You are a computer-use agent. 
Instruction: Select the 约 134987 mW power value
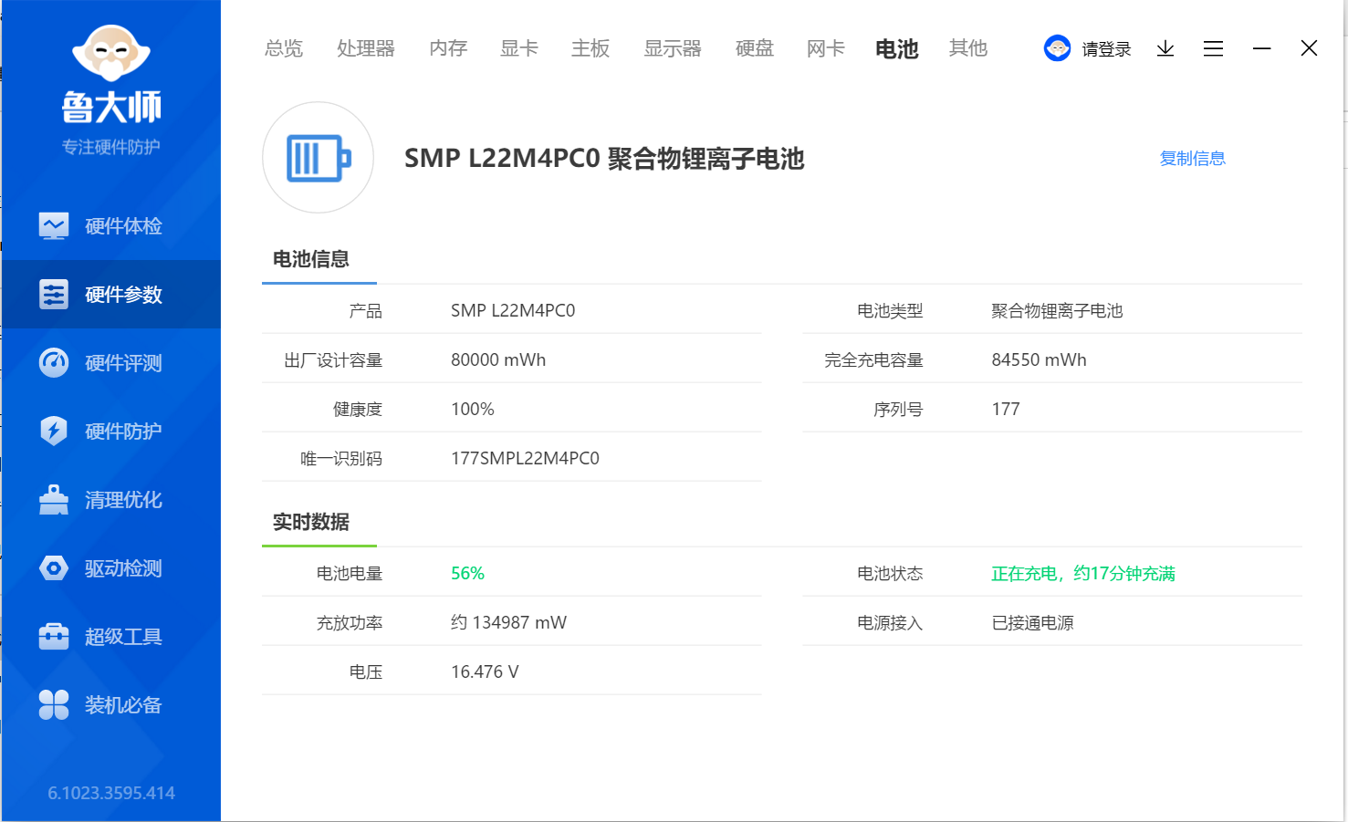click(x=508, y=623)
